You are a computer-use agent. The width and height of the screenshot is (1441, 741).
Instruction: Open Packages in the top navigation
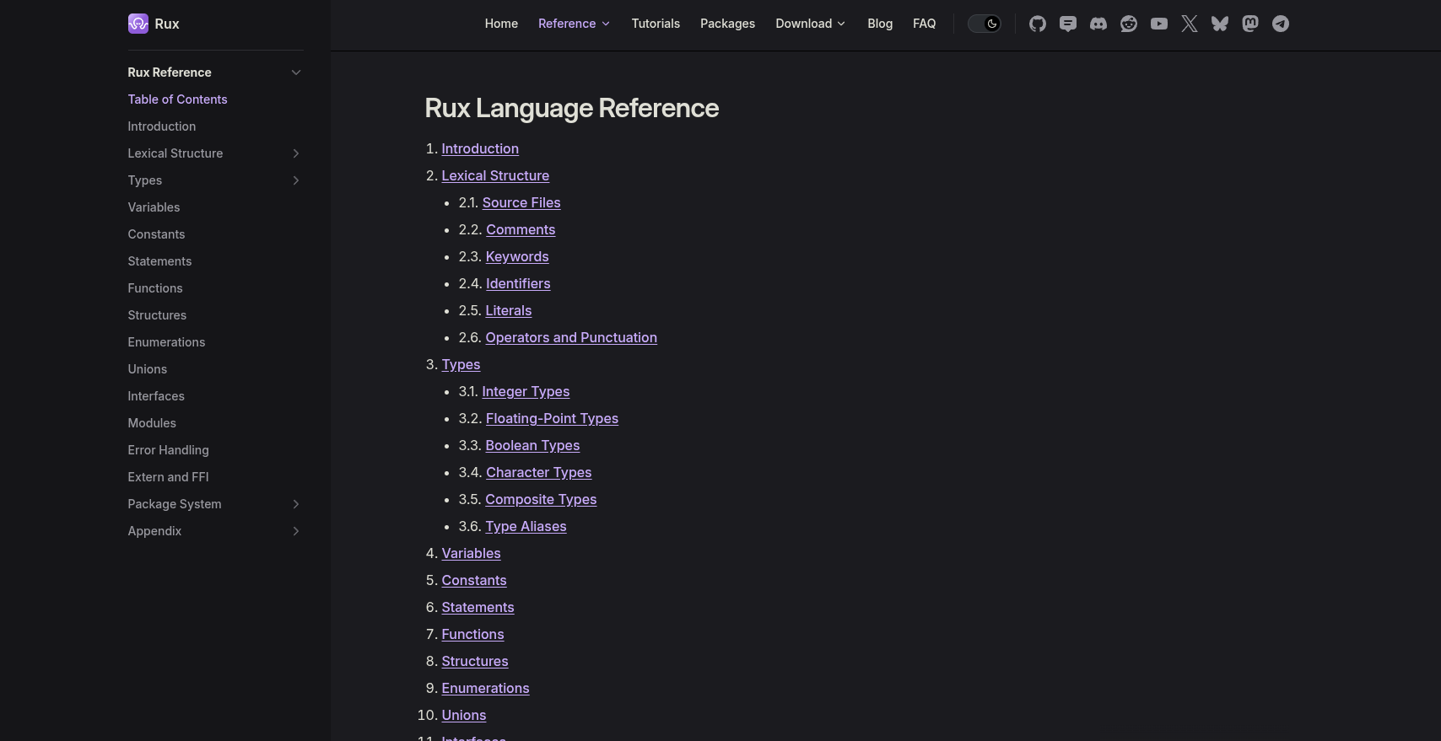(727, 24)
